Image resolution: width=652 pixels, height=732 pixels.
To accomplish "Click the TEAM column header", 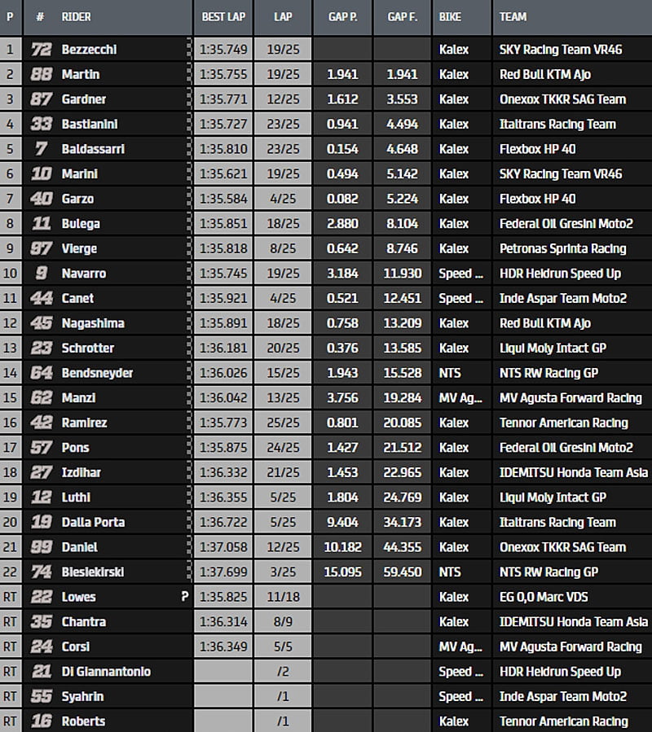I will click(513, 16).
